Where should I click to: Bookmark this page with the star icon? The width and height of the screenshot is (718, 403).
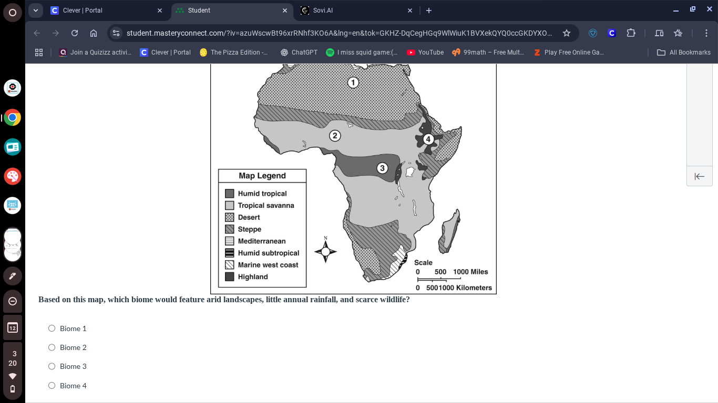[x=566, y=33]
